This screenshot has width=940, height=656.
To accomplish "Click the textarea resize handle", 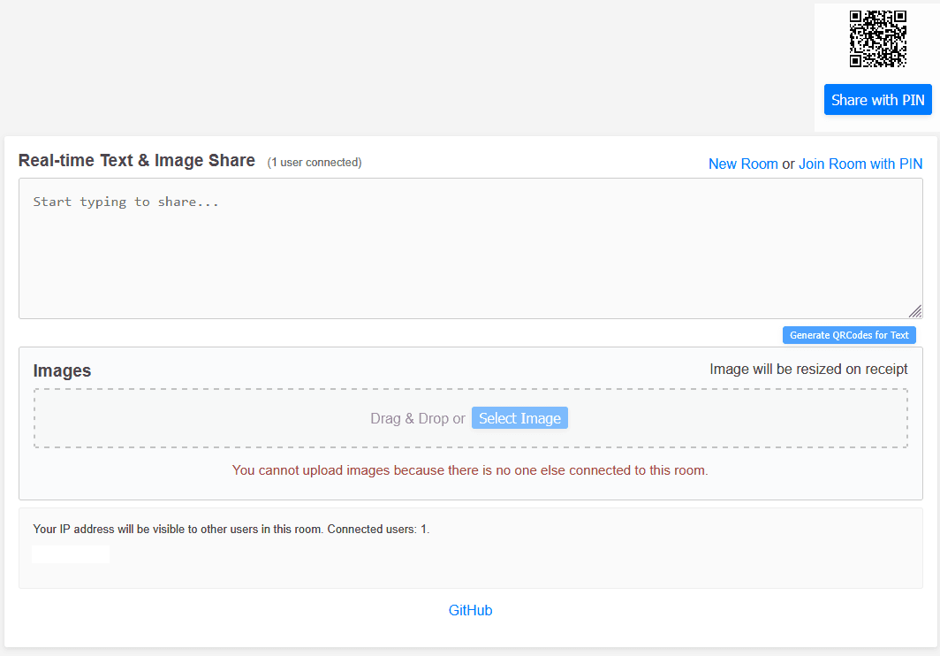I will 915,311.
